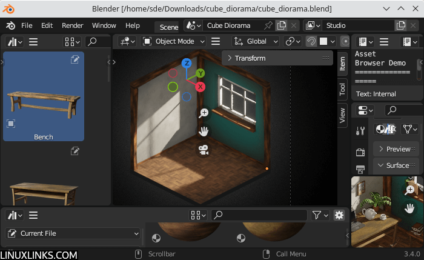Click the zoom gizmo in the small viewport
Screen dimensions: 424x260
tap(409, 190)
